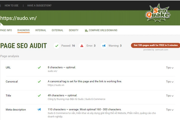The height and width of the screenshot is (120, 180).
Task: Click the green checkmark in URL row
Action: [x=39, y=67]
